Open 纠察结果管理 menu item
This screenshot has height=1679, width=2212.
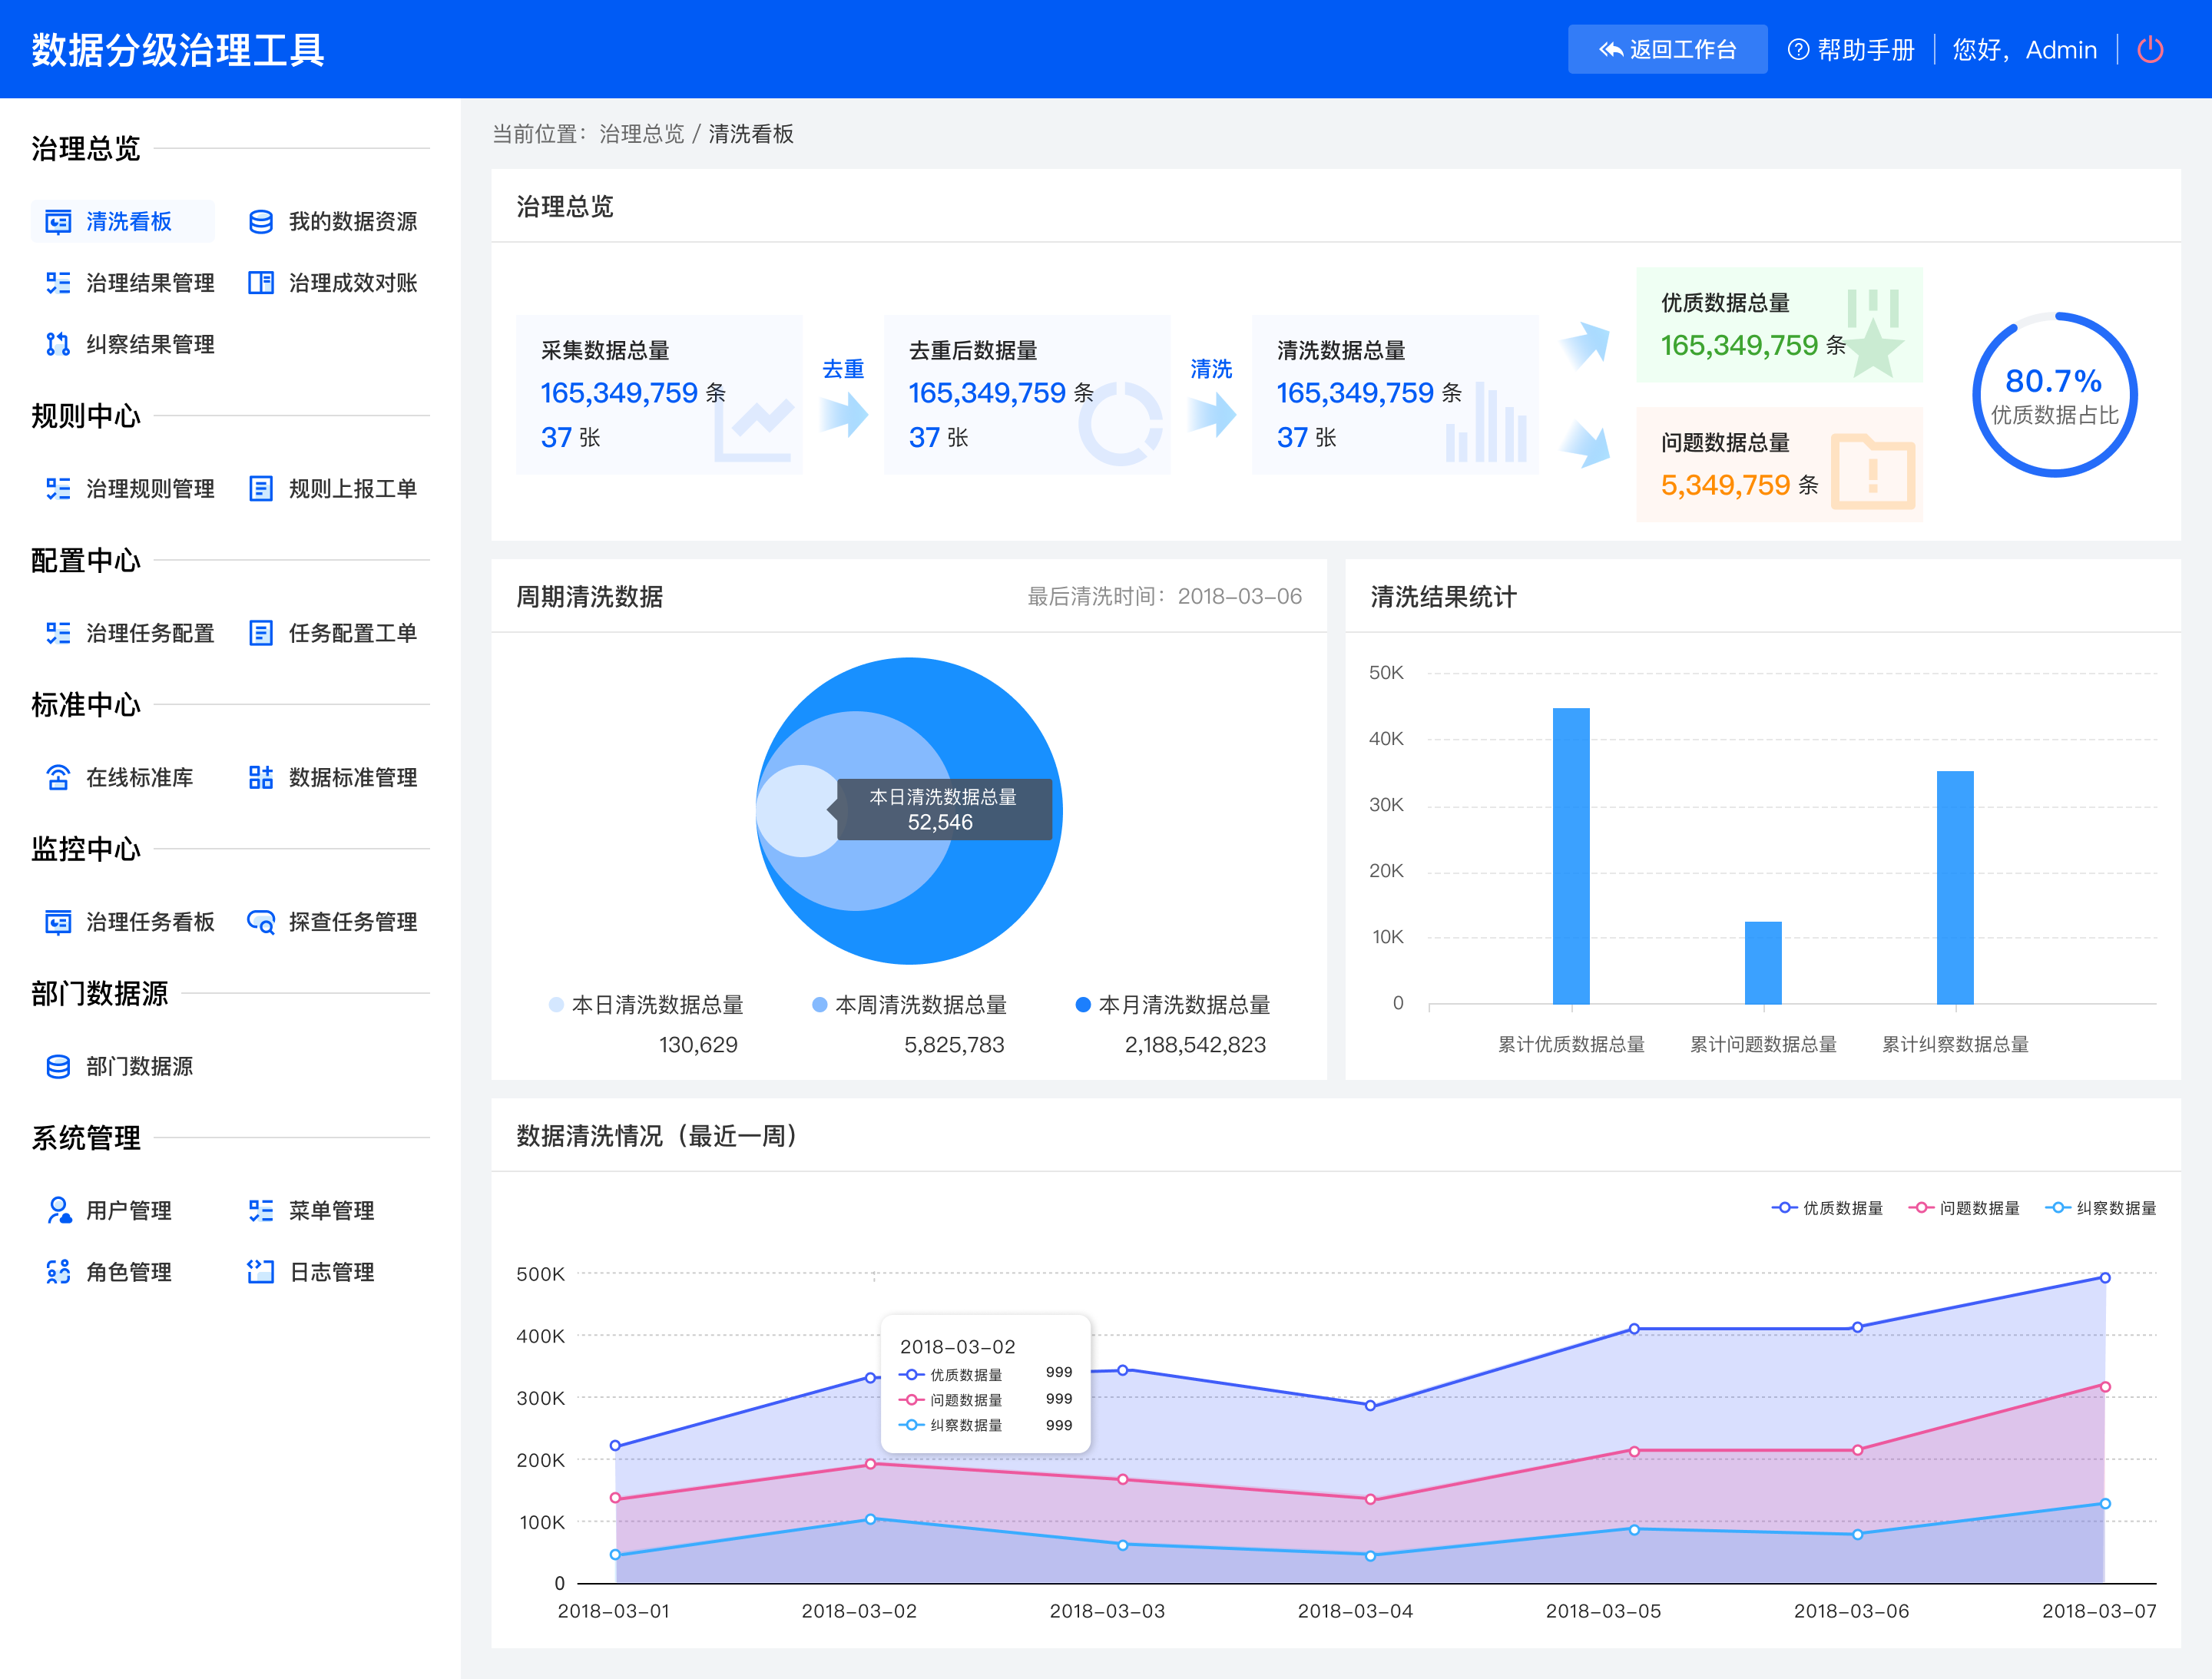130,344
